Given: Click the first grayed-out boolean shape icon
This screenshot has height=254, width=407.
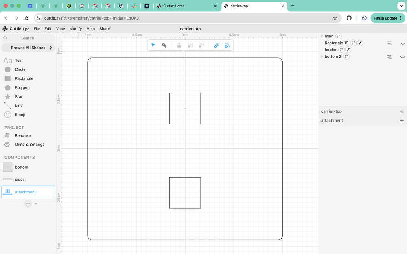Looking at the screenshot, I should [179, 46].
